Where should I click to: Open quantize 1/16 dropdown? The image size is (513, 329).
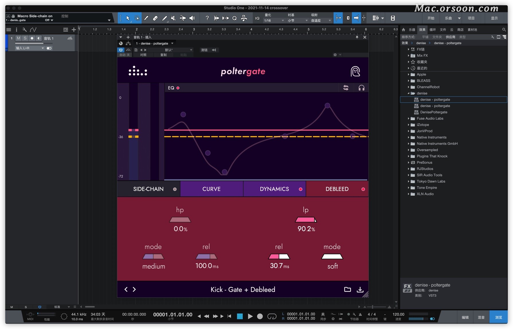(x=274, y=20)
